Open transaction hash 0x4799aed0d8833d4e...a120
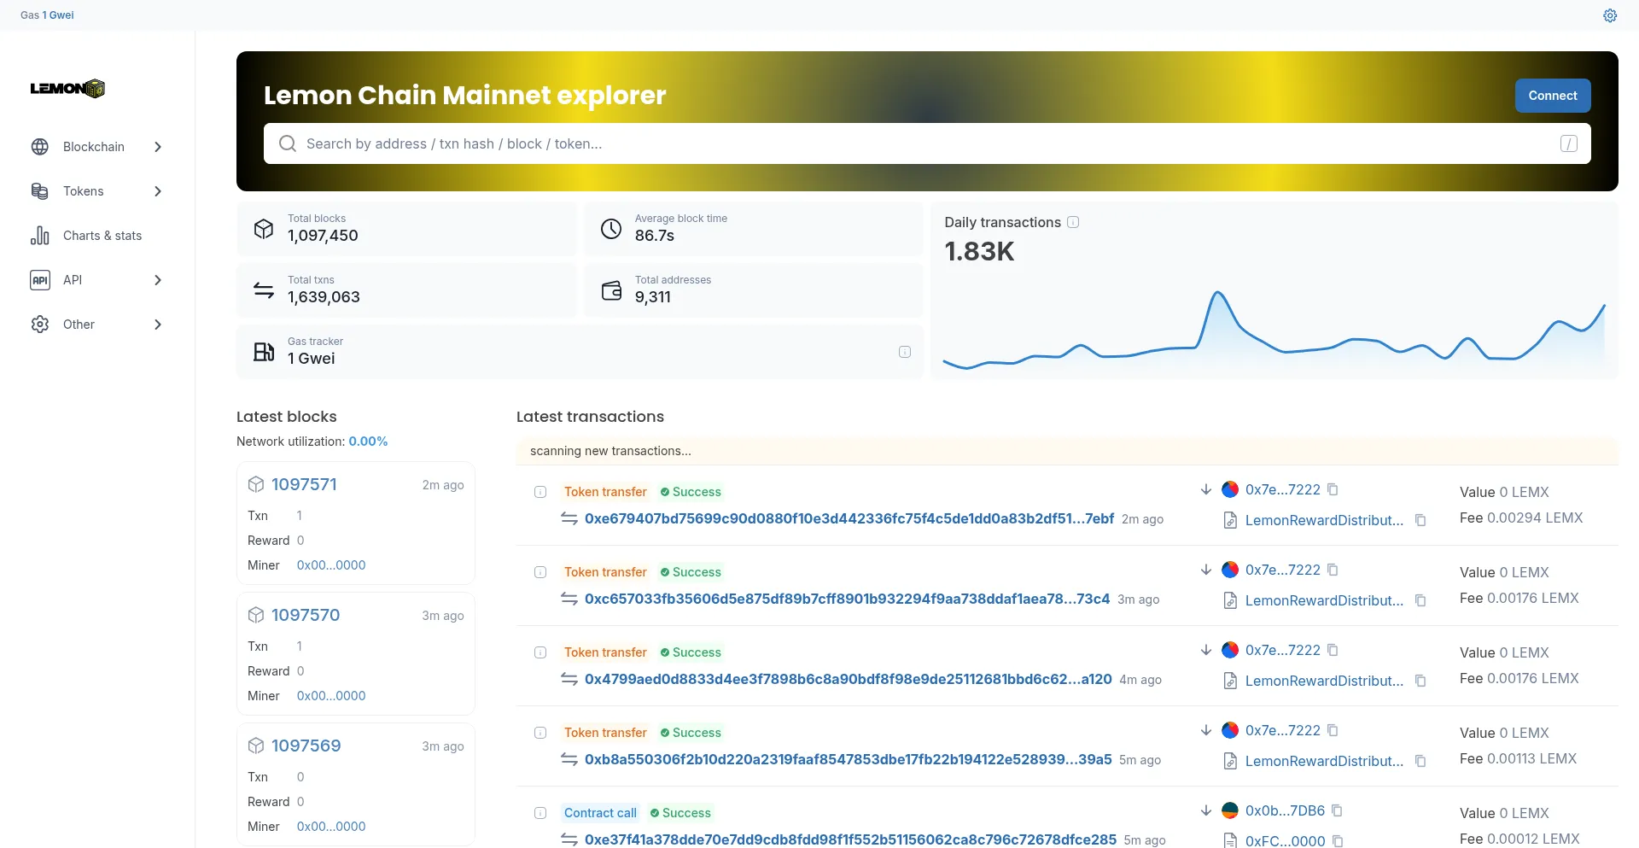1639x848 pixels. pos(849,679)
